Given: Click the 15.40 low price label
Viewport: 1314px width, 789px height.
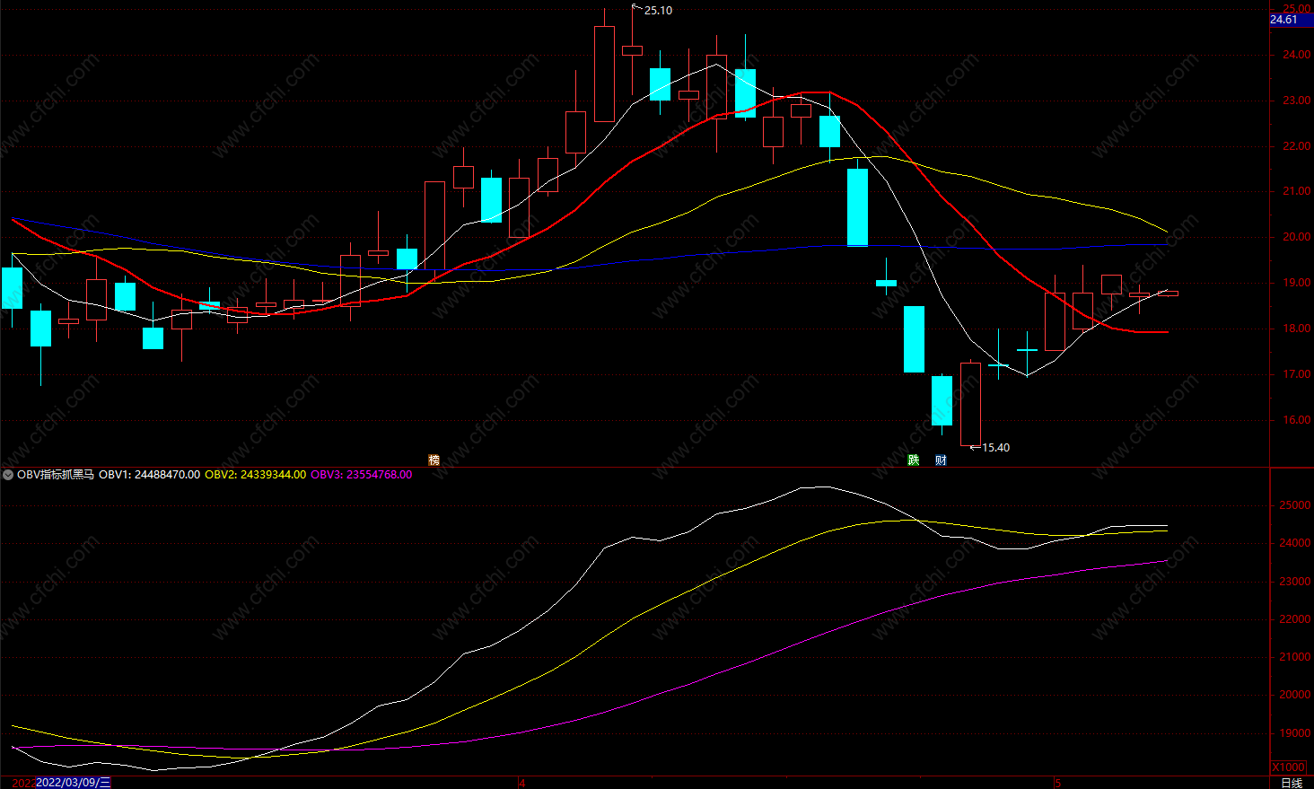Looking at the screenshot, I should pos(995,448).
